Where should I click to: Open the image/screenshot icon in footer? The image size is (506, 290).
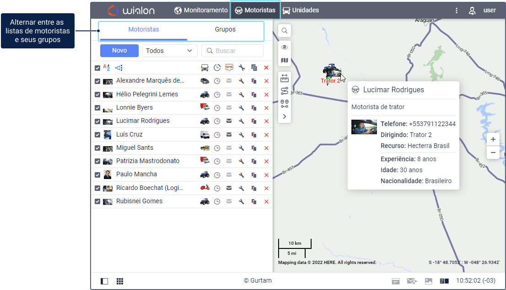428,281
